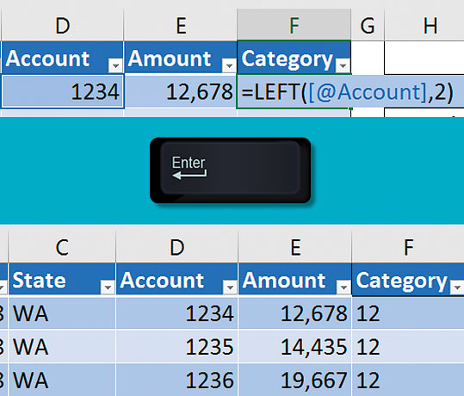This screenshot has width=464, height=396.
Task: Click State cell WA in the 1236 row
Action: click(62, 380)
